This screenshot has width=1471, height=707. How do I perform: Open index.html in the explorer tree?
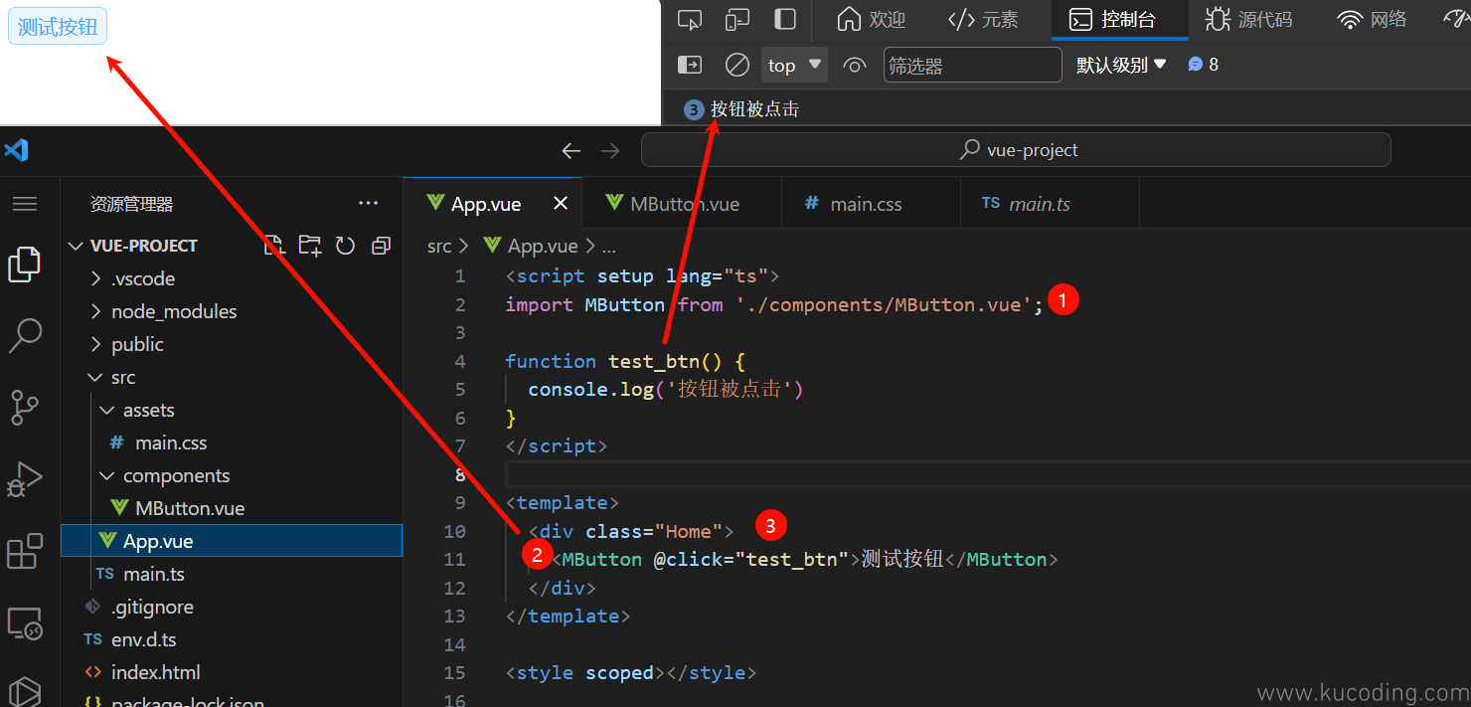231,672
